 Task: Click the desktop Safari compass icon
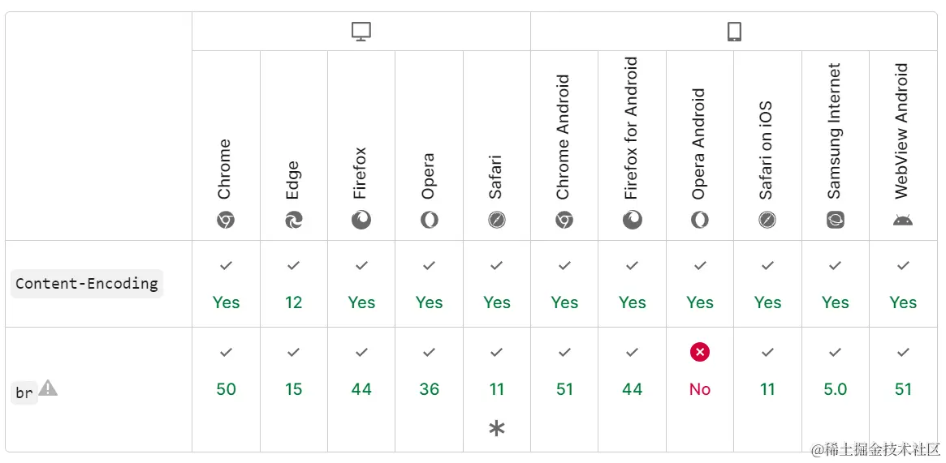pos(497,220)
